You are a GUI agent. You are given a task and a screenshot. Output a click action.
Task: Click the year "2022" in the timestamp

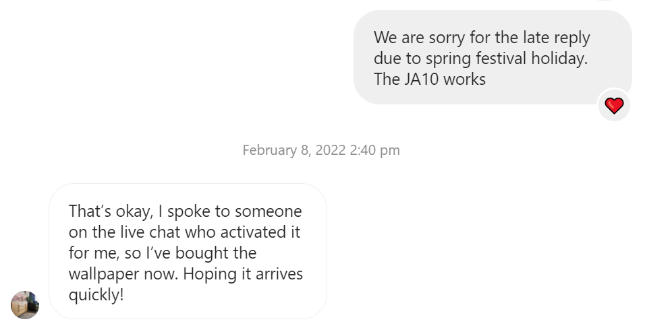click(331, 150)
